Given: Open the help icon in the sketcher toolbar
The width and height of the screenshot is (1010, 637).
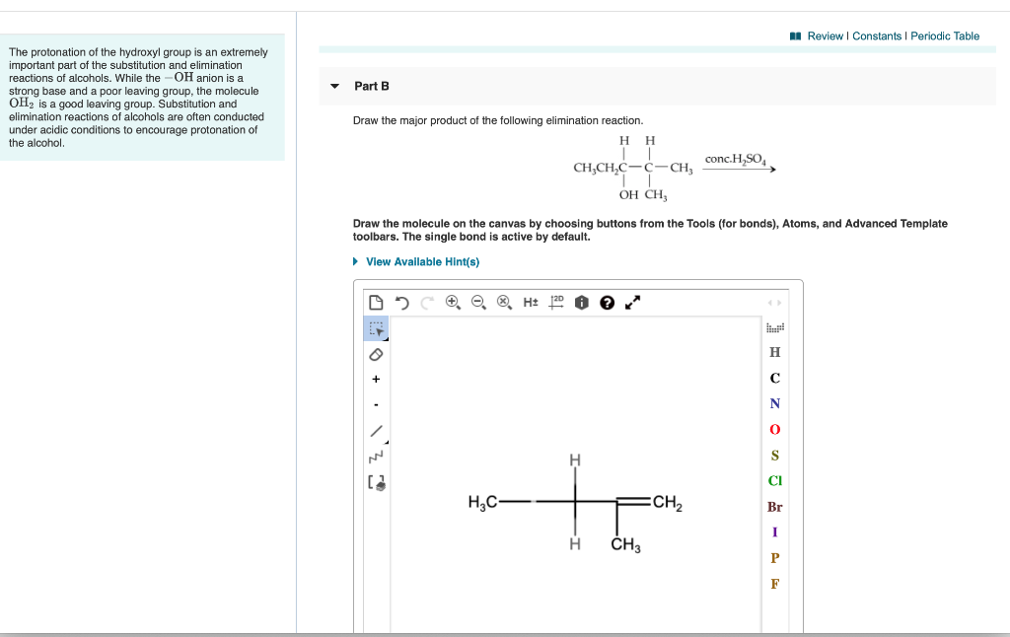Looking at the screenshot, I should 605,302.
